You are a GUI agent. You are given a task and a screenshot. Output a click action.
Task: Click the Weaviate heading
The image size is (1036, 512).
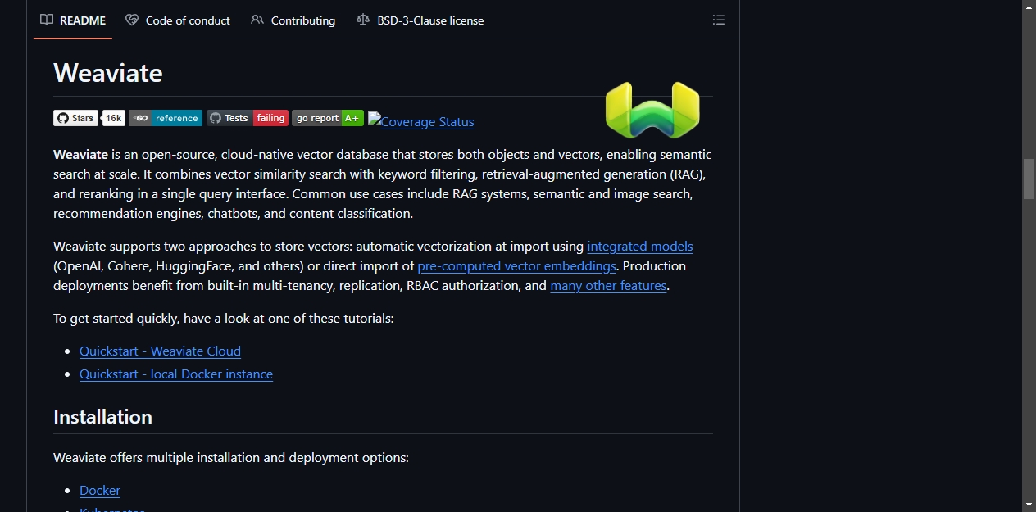tap(108, 73)
